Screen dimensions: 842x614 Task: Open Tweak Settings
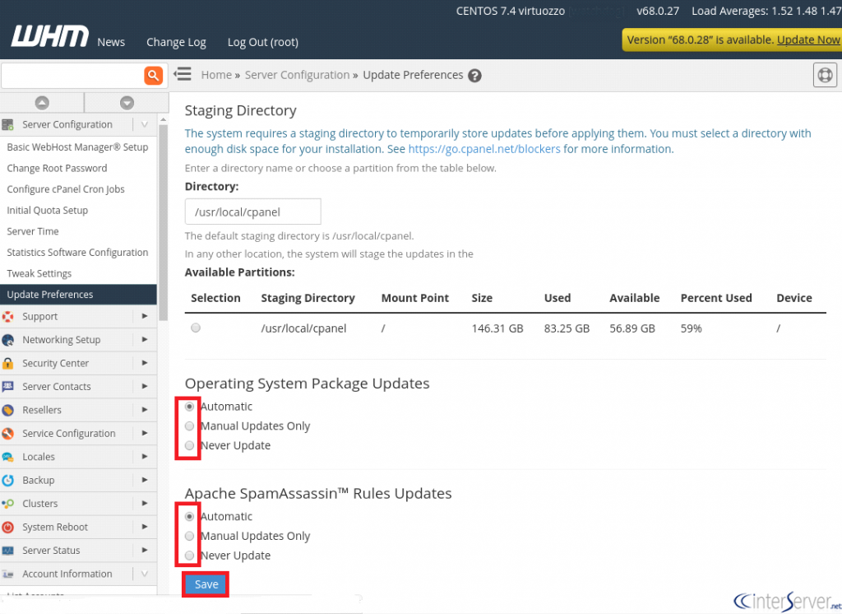39,273
